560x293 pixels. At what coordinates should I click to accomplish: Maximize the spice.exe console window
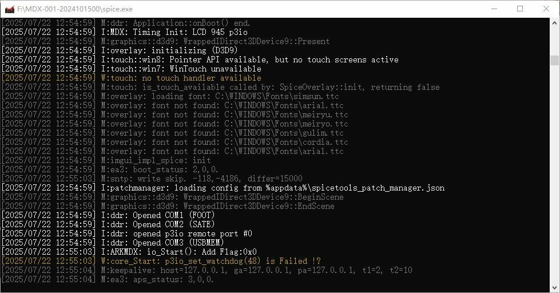(x=520, y=9)
